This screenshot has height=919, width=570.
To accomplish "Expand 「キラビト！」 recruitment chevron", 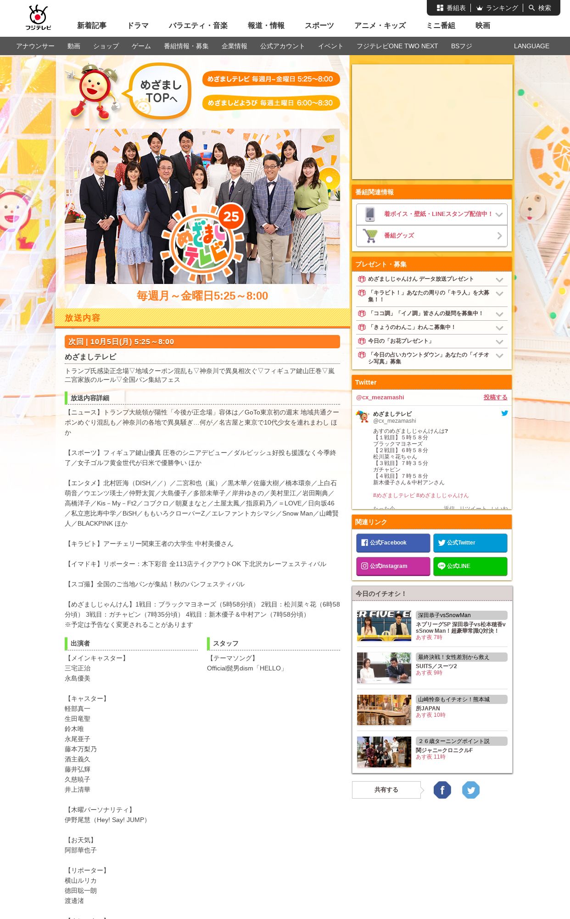I will pyautogui.click(x=500, y=294).
